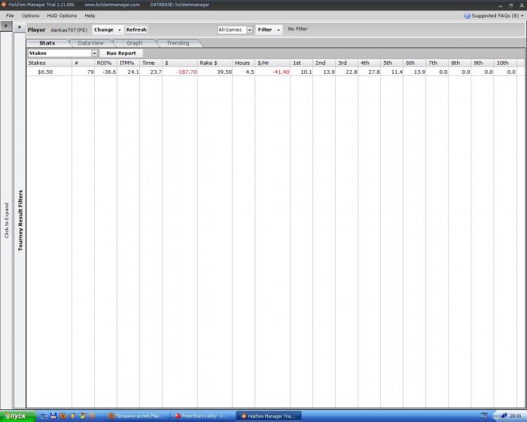Click the Hold'em Manager title bar app icon
This screenshot has height=422, width=527.
pyautogui.click(x=4, y=5)
